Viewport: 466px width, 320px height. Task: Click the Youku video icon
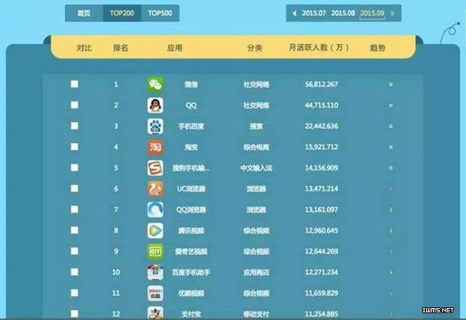click(x=155, y=293)
